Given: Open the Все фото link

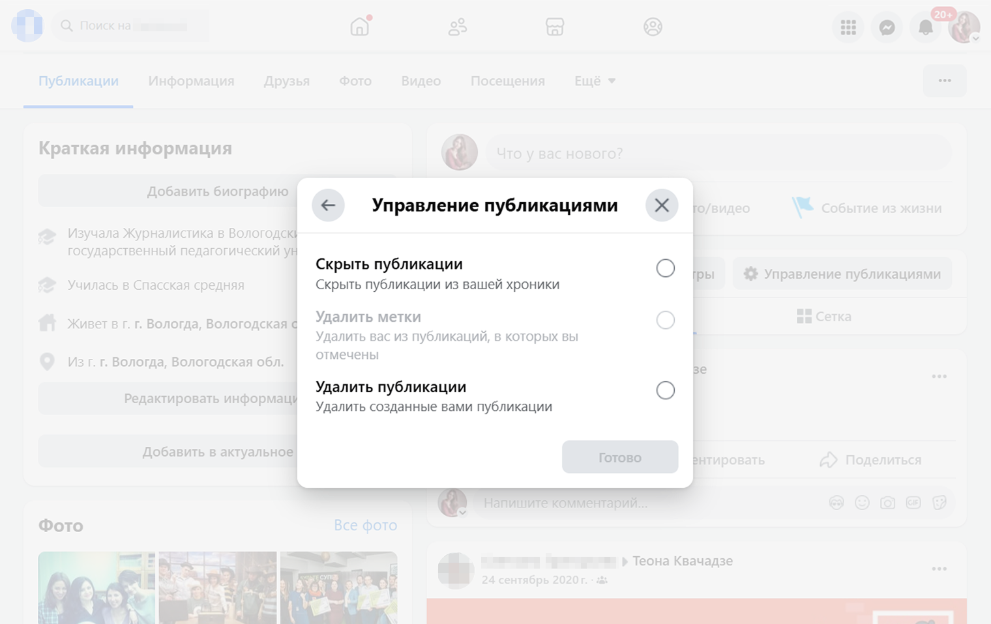Looking at the screenshot, I should (365, 525).
